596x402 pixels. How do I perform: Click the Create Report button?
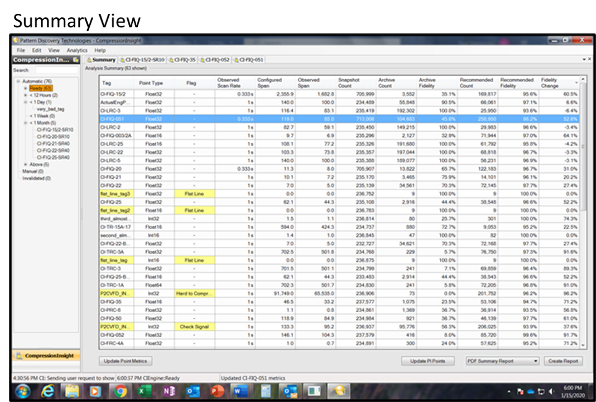click(x=563, y=361)
